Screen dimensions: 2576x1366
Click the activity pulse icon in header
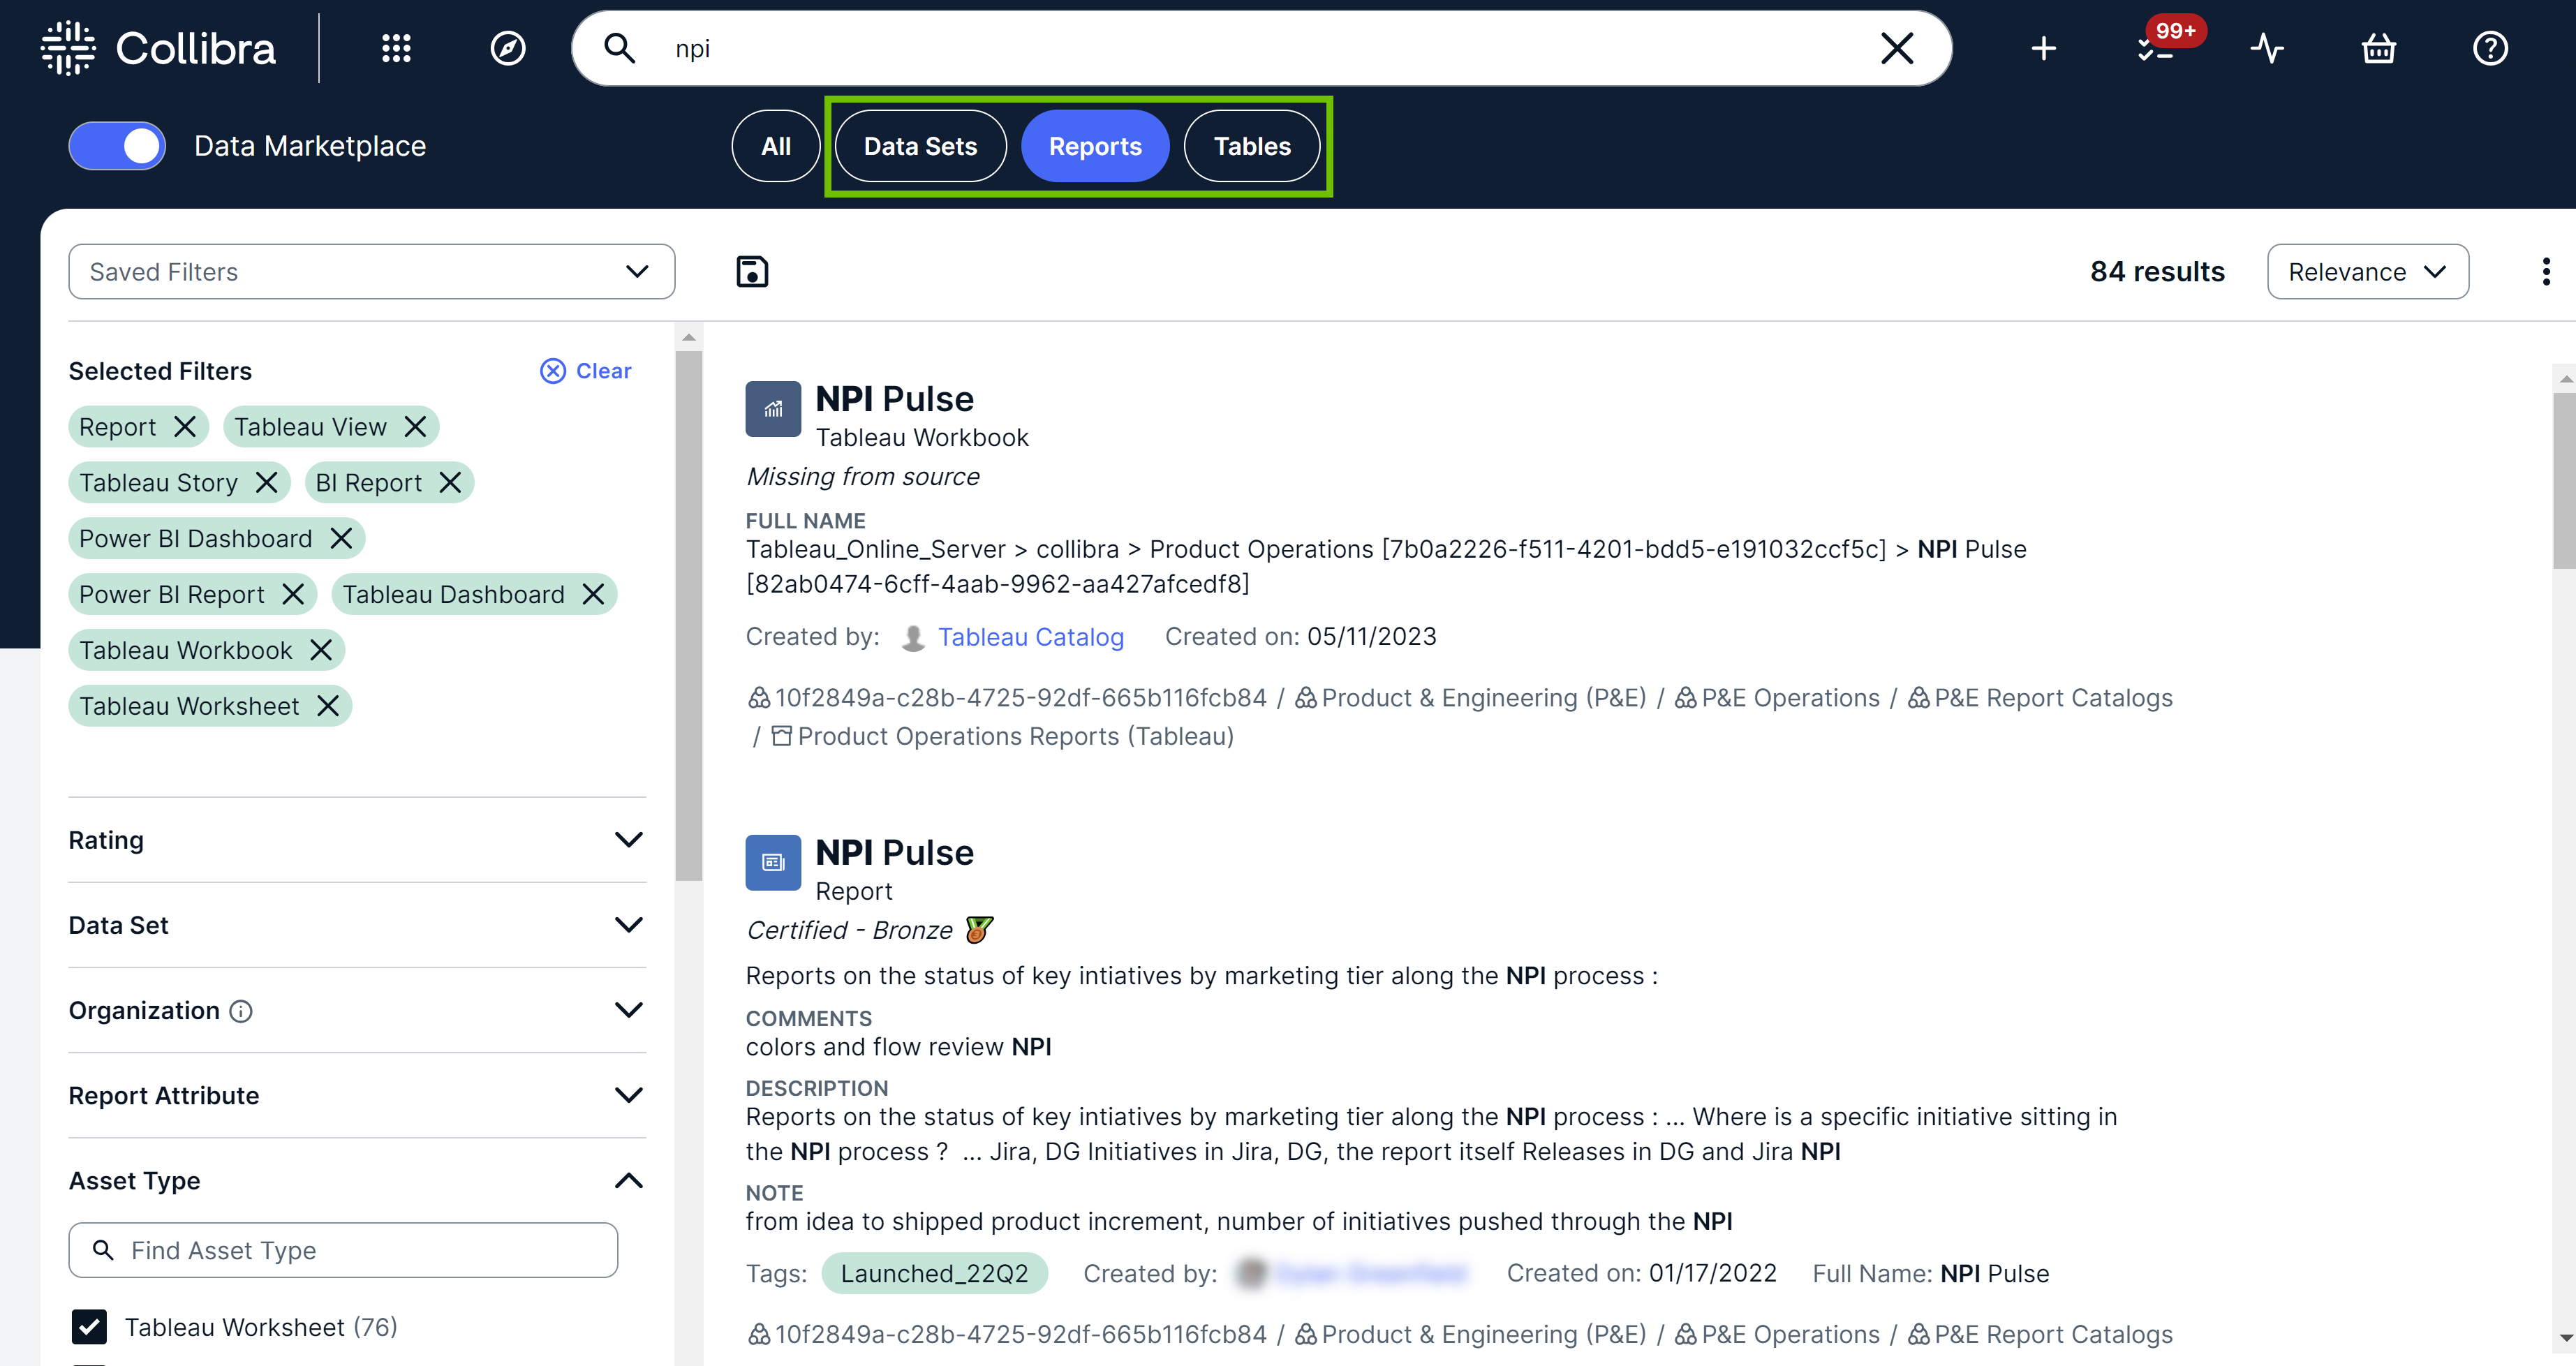[x=2267, y=47]
